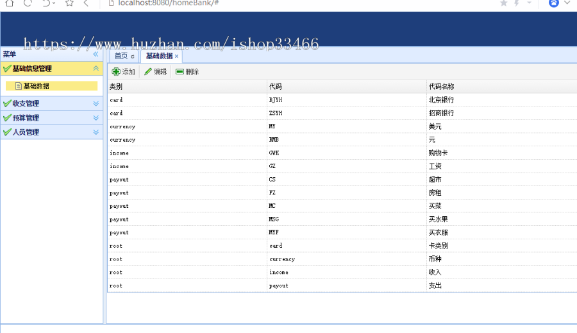Select row with 购物卡

pos(342,153)
